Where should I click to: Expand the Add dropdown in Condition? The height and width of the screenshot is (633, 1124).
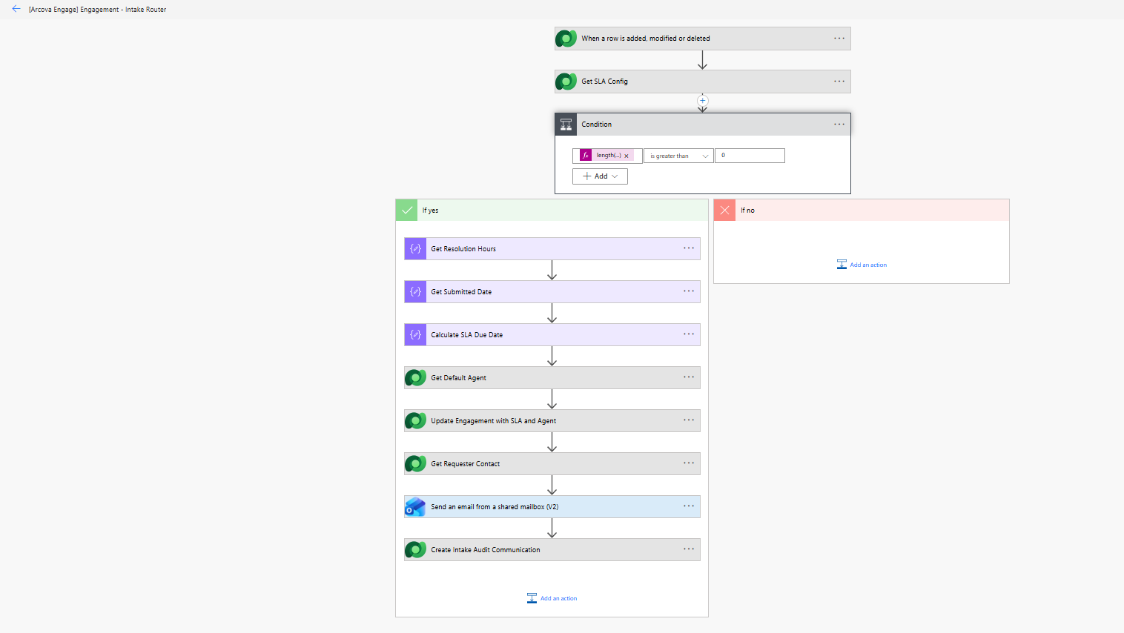pyautogui.click(x=600, y=176)
